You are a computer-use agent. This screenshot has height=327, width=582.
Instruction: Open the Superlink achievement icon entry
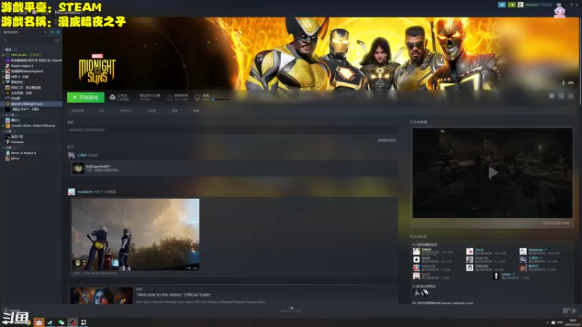click(x=78, y=169)
